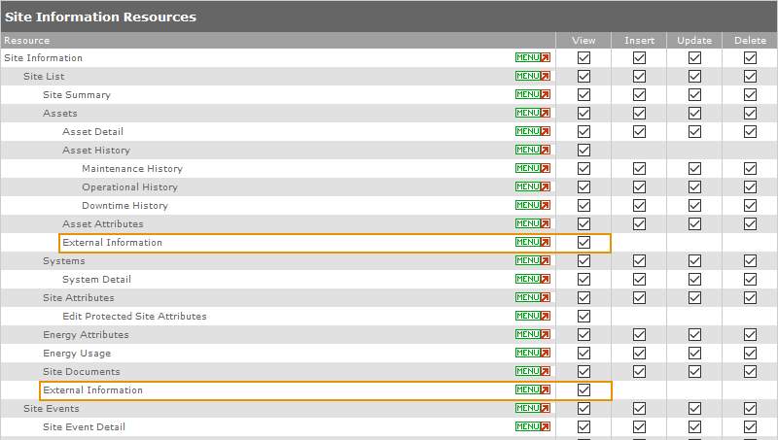Uncheck the View checkbox for Asset History
778x440 pixels.
pos(583,151)
